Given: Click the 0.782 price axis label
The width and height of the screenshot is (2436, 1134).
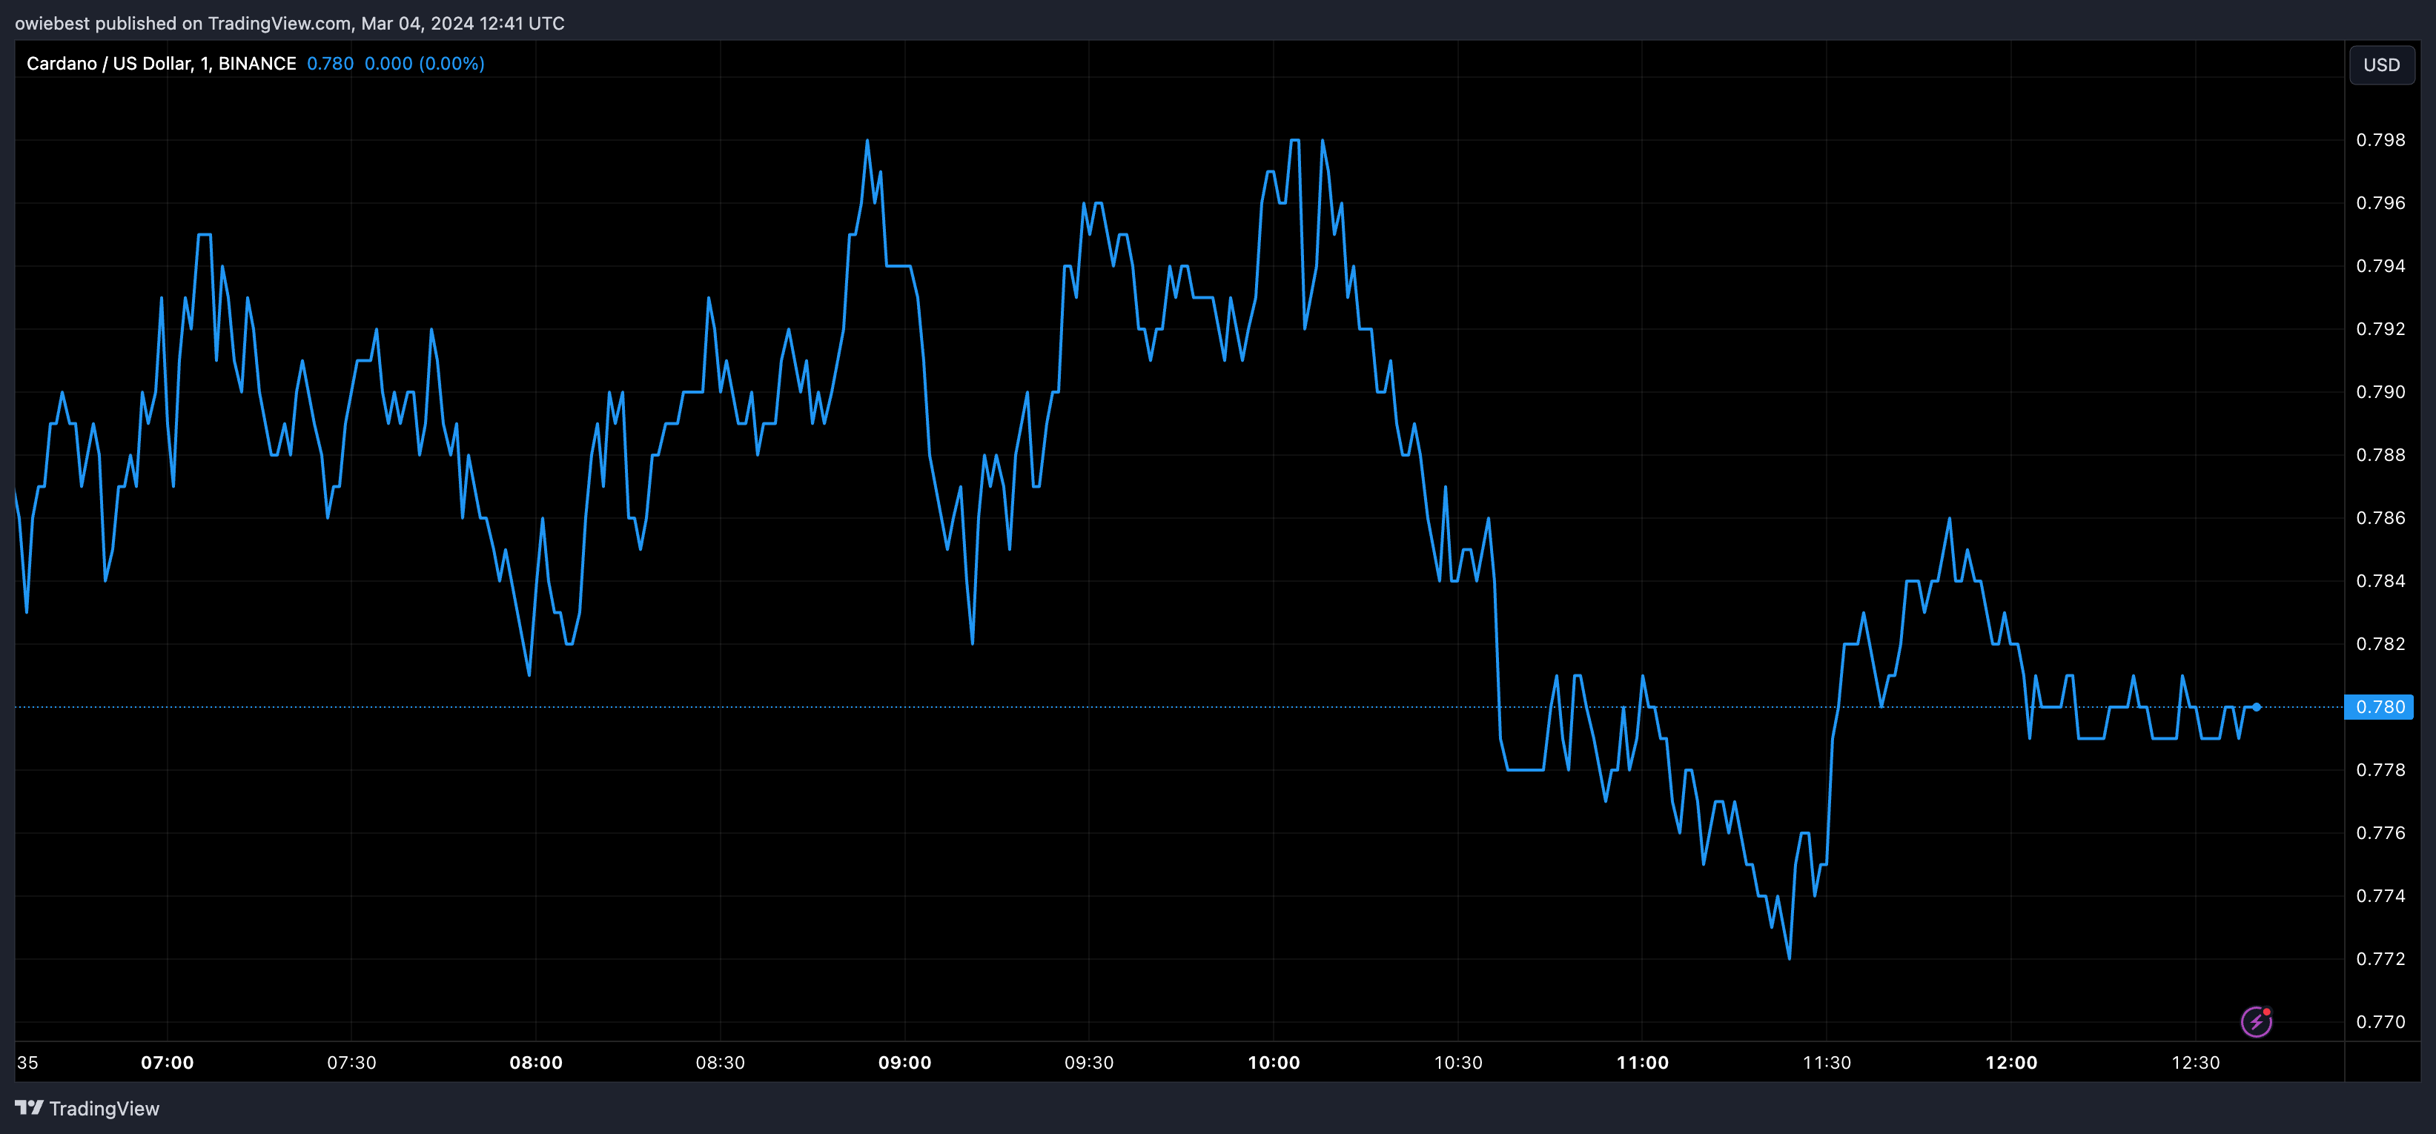Looking at the screenshot, I should click(2380, 644).
